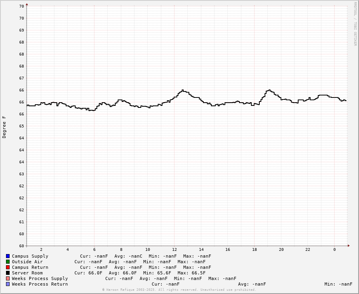The height and width of the screenshot is (294, 359).
Task: Click the Haroon Rafique copyright notice
Action: 179,290
